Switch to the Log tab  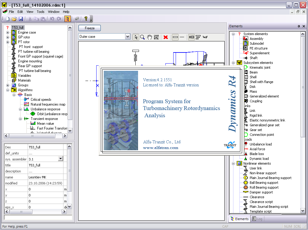257,219
